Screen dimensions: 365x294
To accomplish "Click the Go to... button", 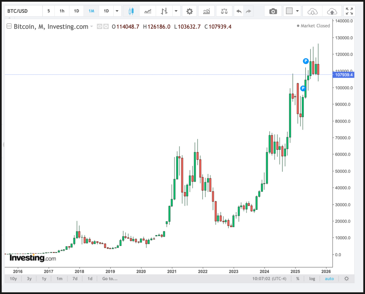I will pos(110,279).
